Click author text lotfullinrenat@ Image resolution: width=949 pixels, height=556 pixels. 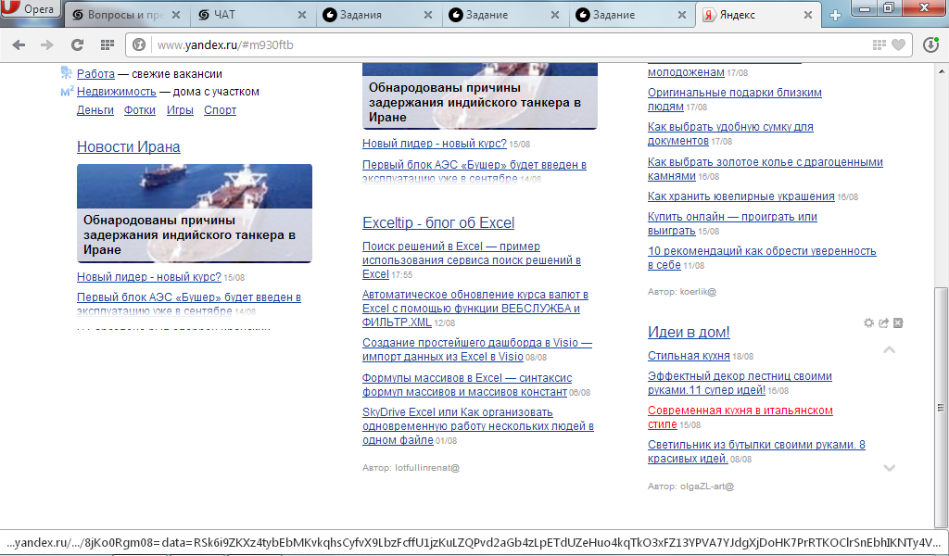pos(427,468)
